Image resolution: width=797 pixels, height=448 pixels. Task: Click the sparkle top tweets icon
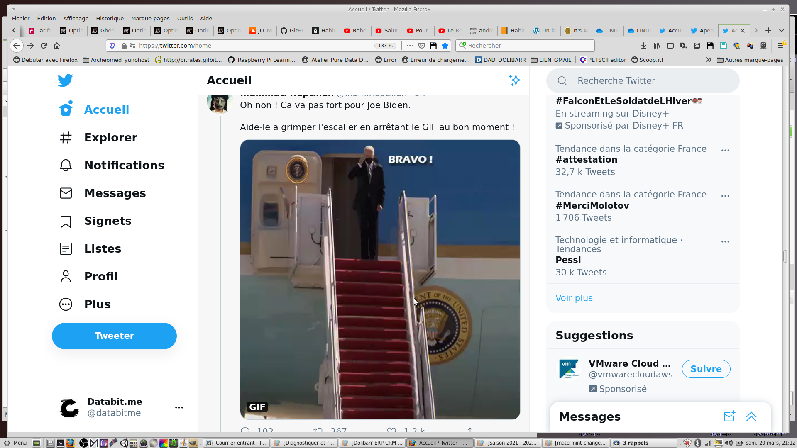pyautogui.click(x=514, y=80)
